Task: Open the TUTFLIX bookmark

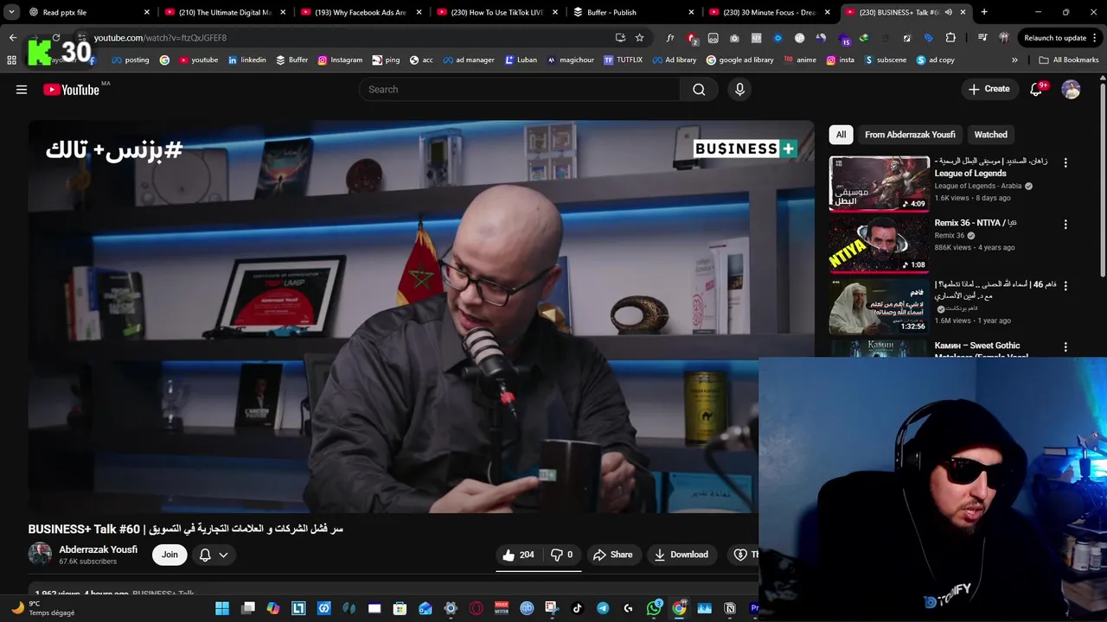Action: pos(623,60)
